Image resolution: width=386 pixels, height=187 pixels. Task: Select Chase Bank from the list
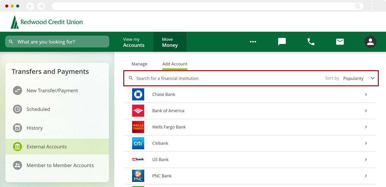click(x=250, y=94)
